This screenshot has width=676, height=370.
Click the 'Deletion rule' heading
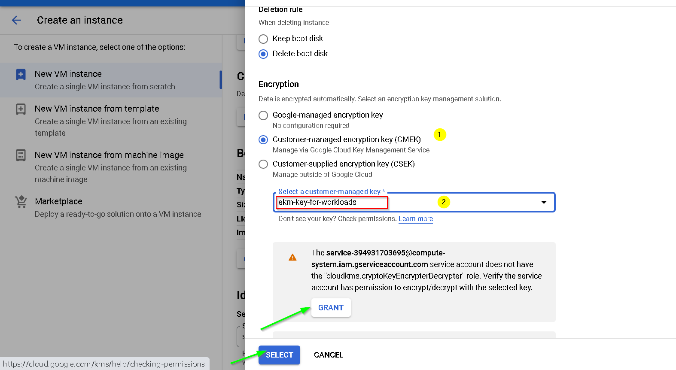tap(280, 9)
